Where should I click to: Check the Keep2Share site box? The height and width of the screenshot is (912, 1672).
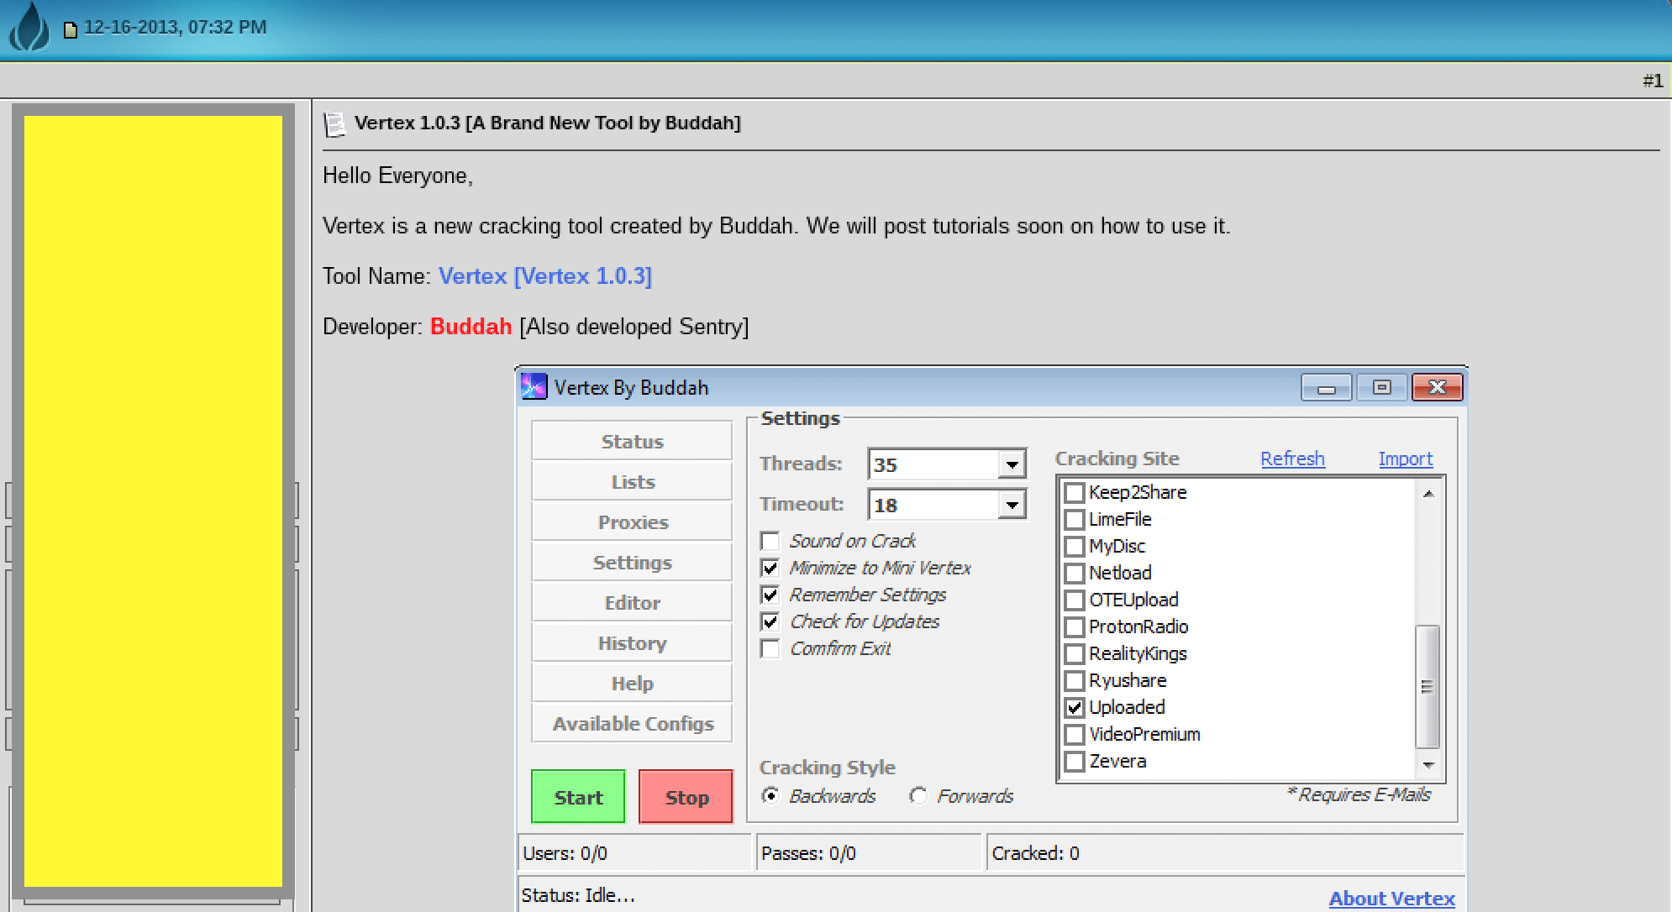[1074, 492]
